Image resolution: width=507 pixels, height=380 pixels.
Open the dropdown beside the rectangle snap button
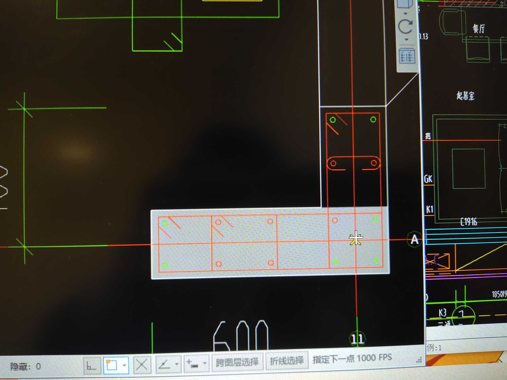click(124, 365)
